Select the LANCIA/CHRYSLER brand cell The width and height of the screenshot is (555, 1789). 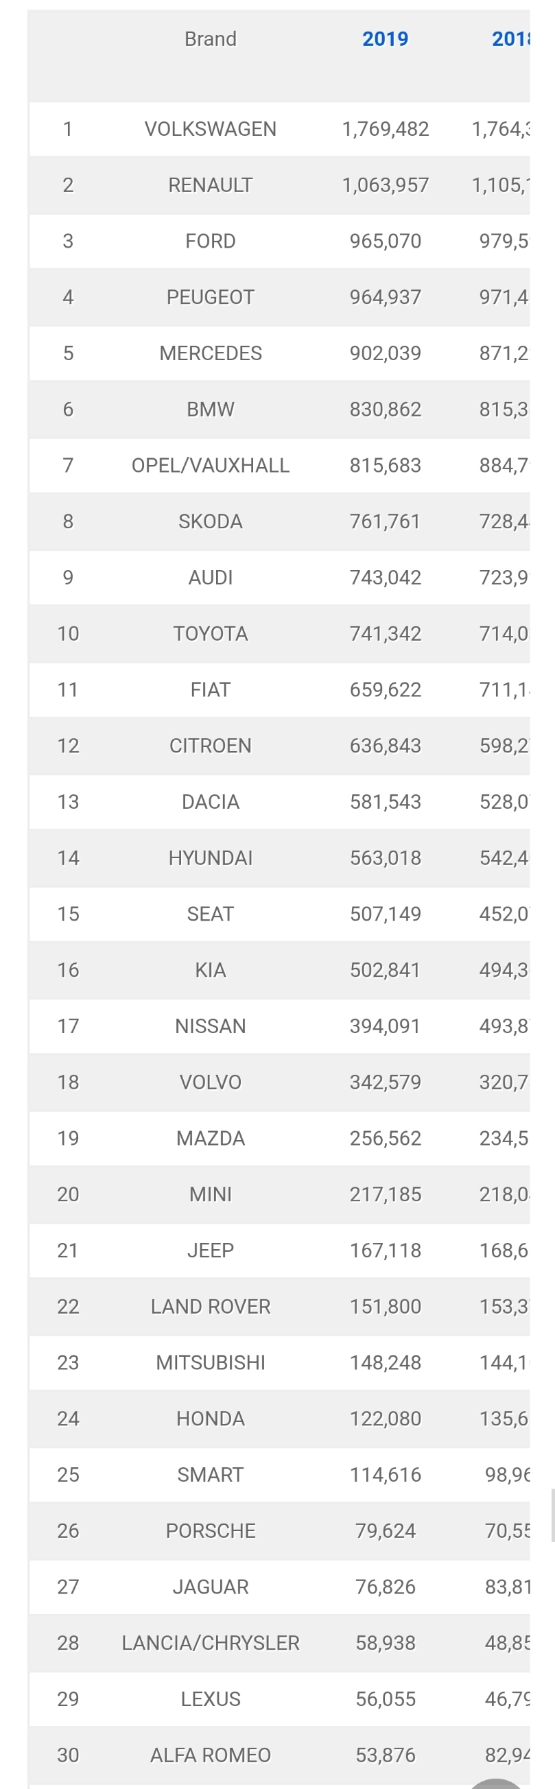click(211, 1642)
